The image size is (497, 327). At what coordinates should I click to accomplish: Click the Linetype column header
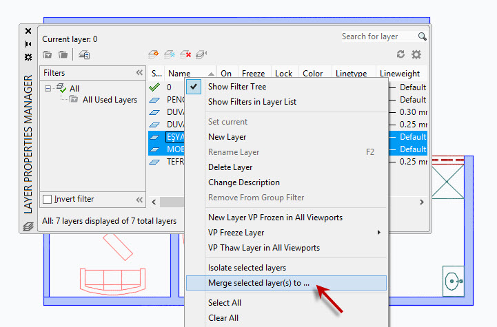tap(351, 74)
